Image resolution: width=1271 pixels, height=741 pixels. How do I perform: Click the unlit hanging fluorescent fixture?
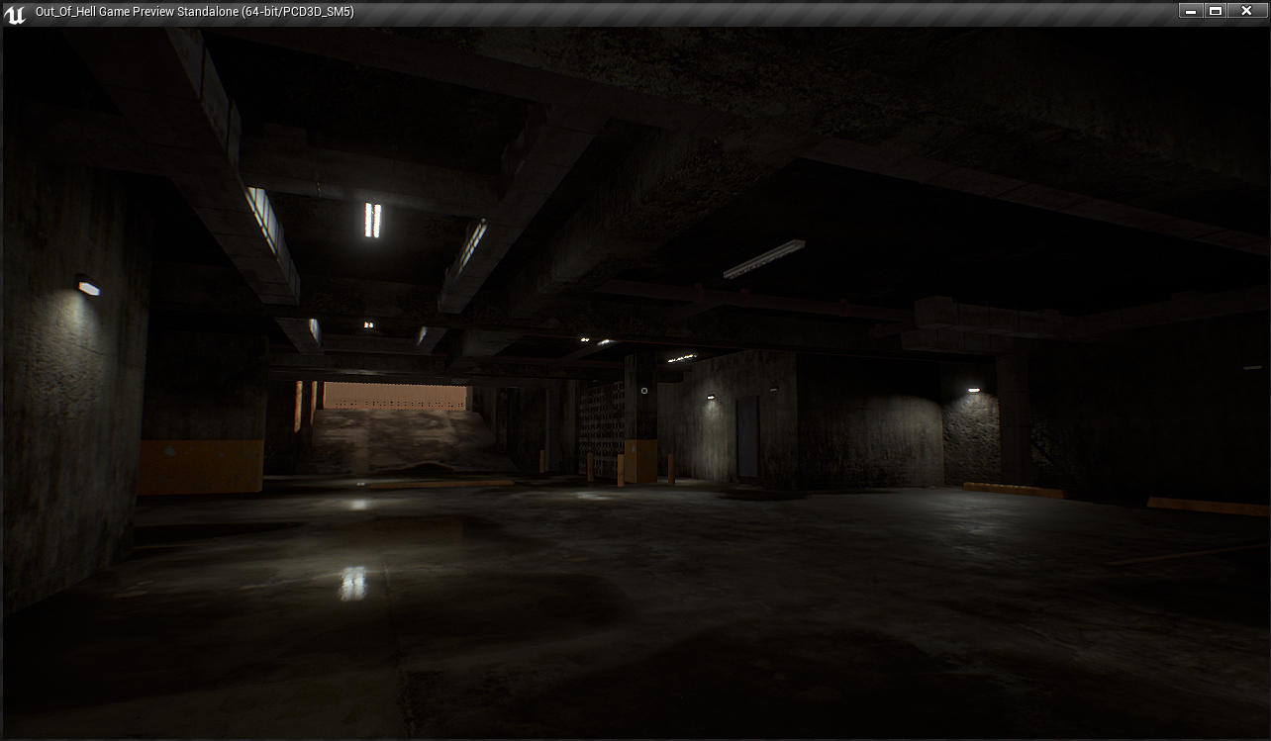tap(763, 258)
